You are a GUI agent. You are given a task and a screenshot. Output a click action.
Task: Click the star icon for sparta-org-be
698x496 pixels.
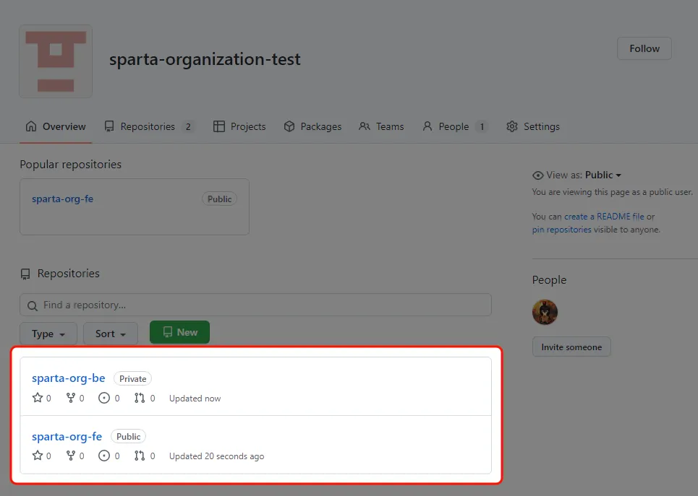click(x=38, y=398)
